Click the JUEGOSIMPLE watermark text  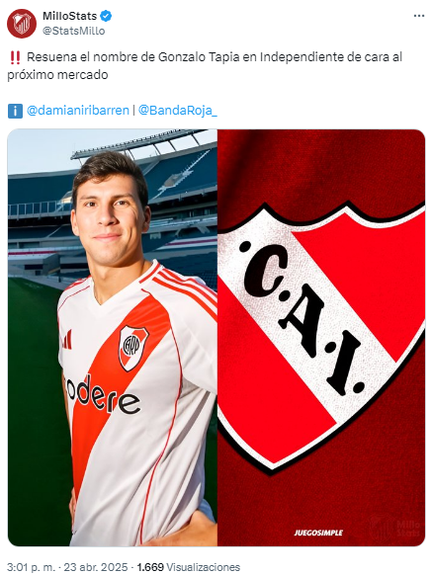point(318,533)
